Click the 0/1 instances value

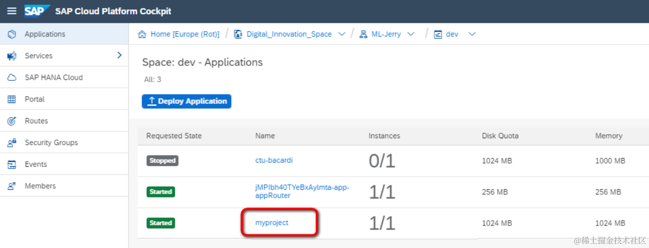pos(382,161)
